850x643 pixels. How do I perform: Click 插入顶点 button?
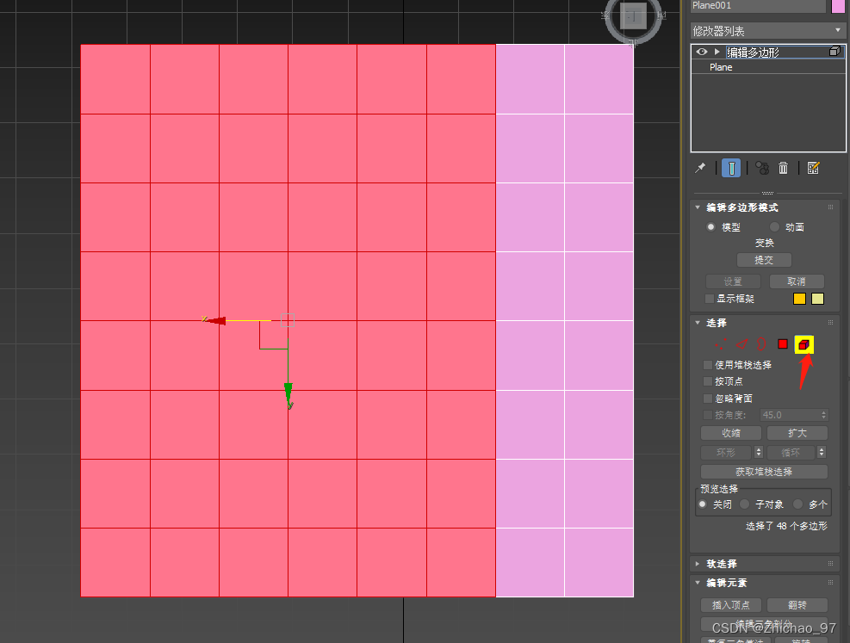click(x=731, y=604)
